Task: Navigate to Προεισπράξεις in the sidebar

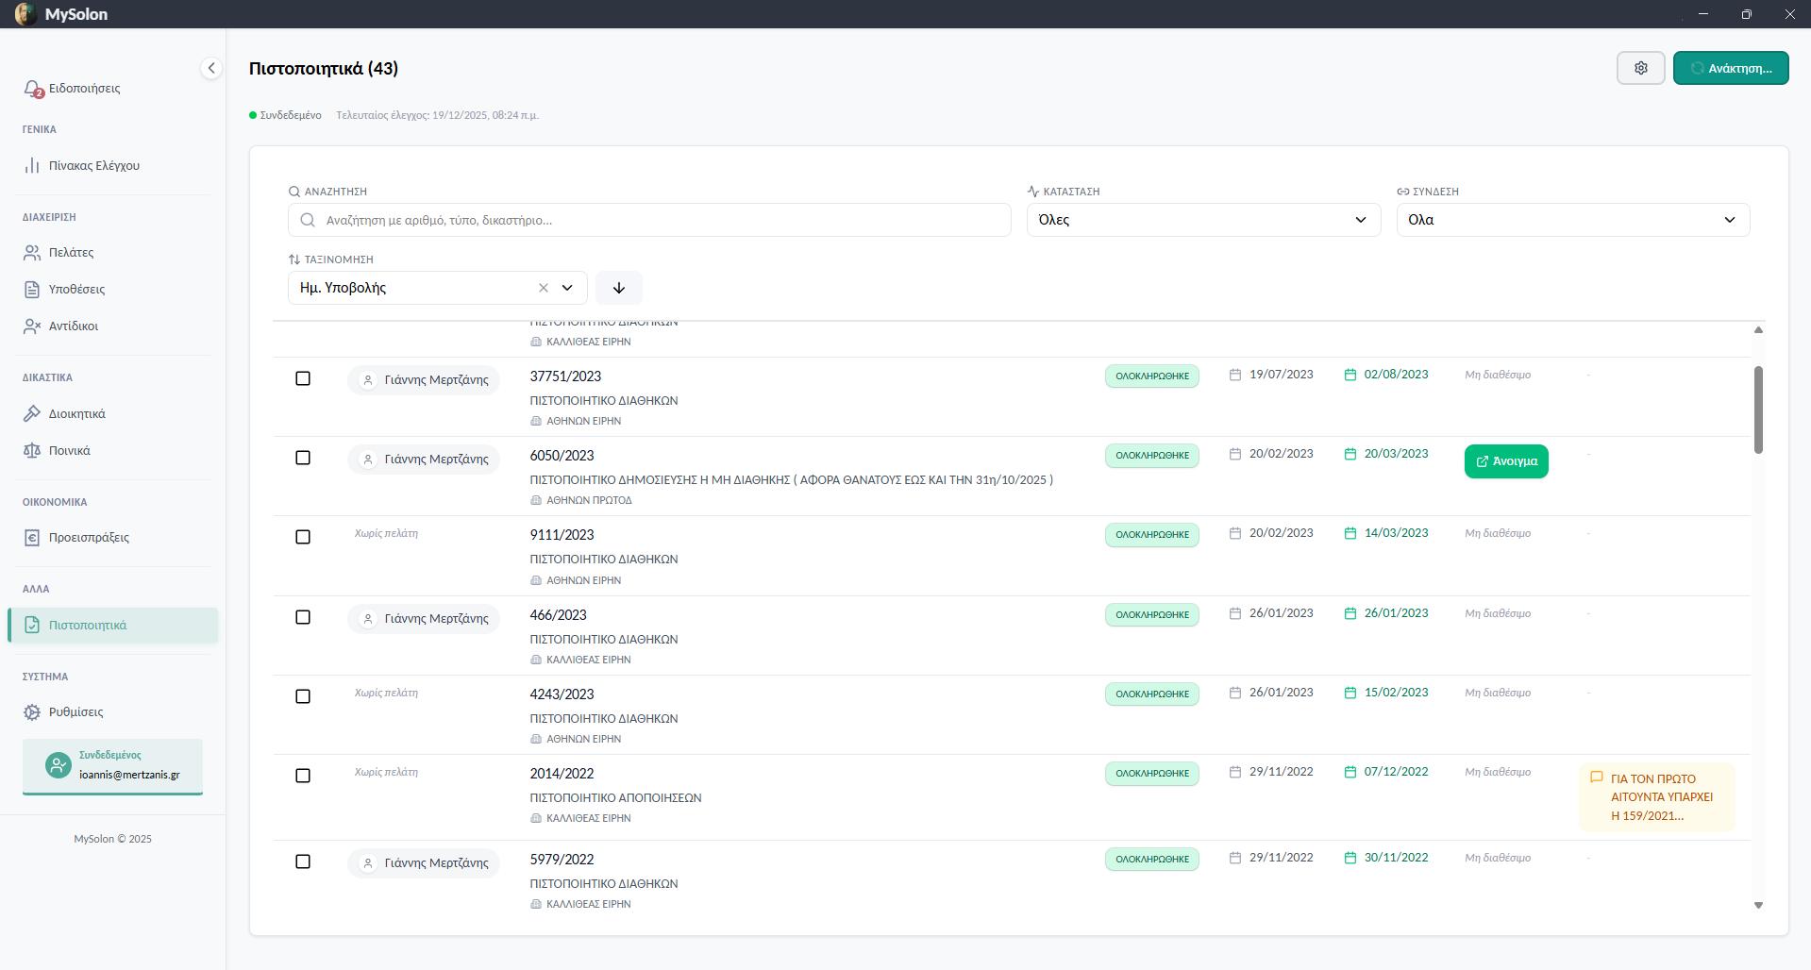Action: (x=89, y=538)
